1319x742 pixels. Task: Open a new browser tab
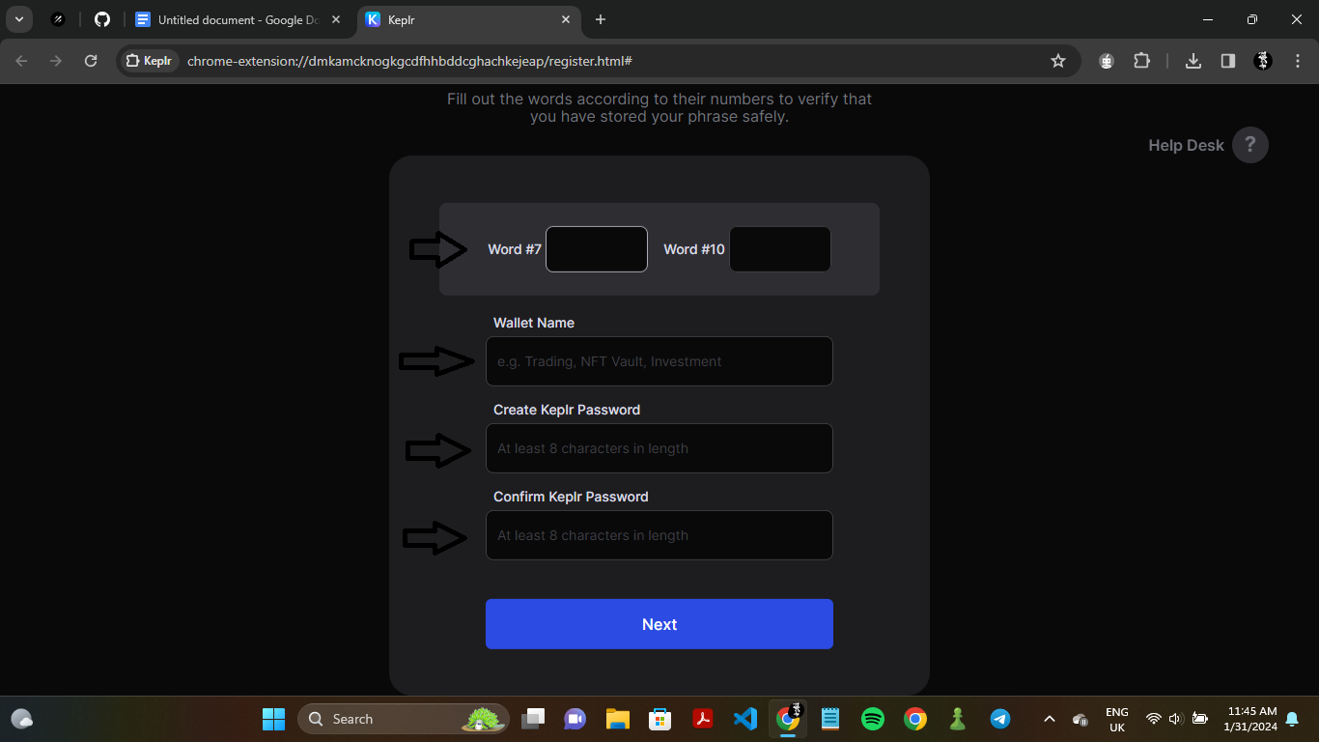[x=601, y=19]
